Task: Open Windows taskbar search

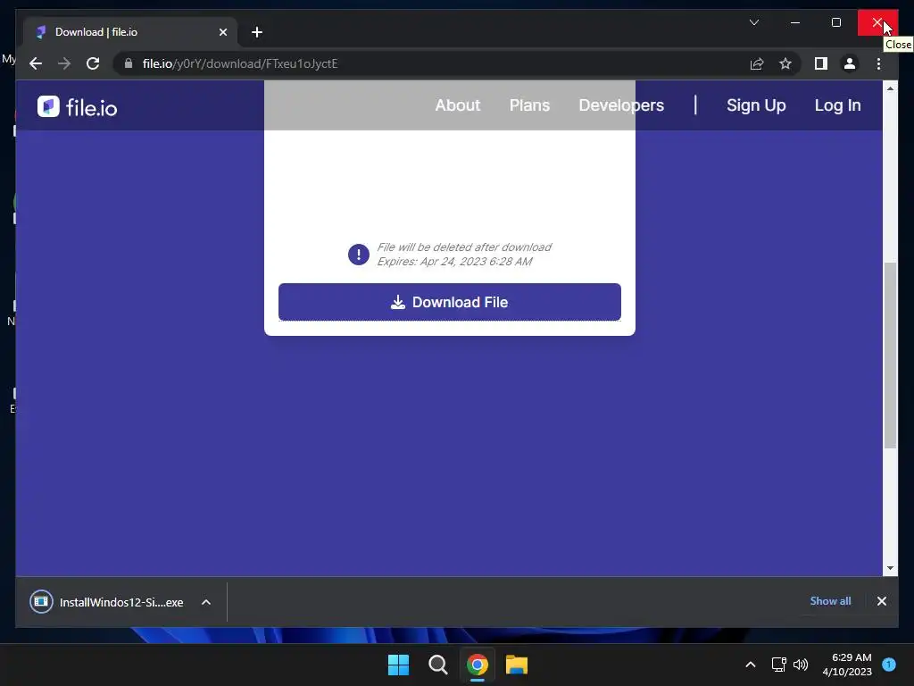Action: (437, 665)
